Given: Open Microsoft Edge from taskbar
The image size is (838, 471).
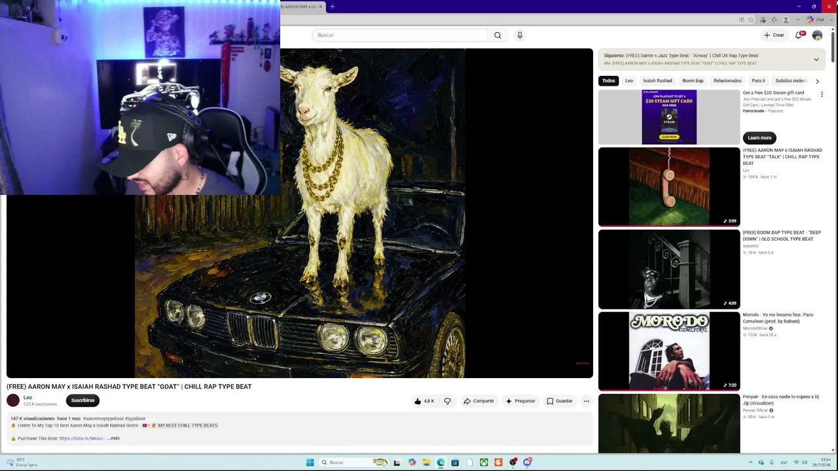Looking at the screenshot, I should (441, 462).
